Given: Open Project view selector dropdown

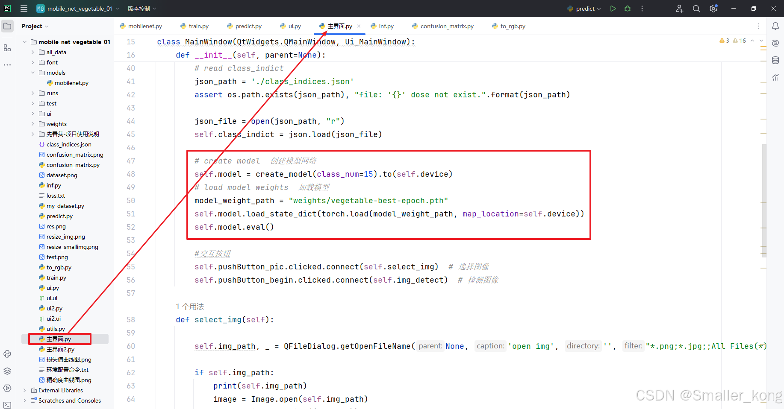Looking at the screenshot, I should (x=35, y=26).
